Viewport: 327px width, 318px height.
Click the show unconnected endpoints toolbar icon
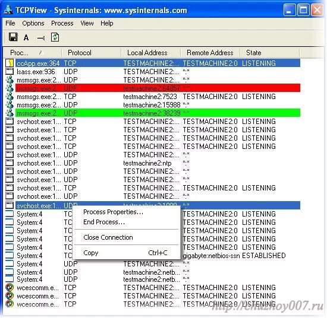[x=40, y=38]
